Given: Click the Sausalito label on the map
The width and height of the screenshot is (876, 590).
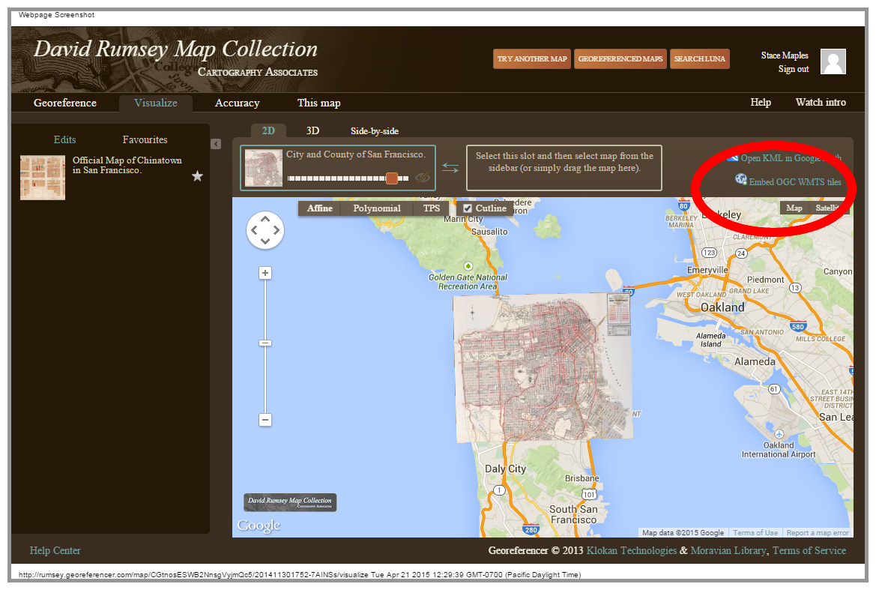Looking at the screenshot, I should coord(489,232).
